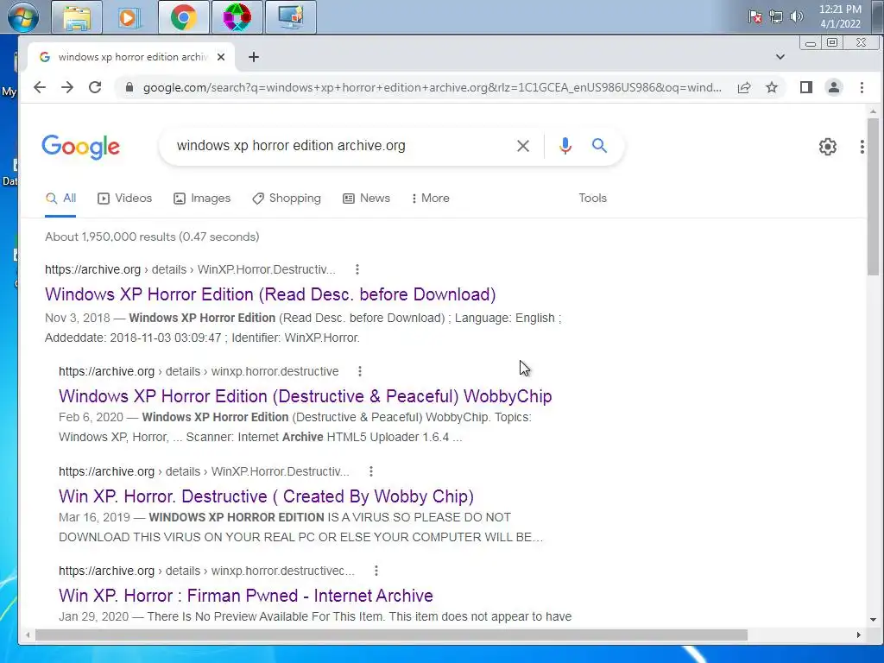Viewport: 884px width, 663px height.
Task: Open the Windows Start orb
Action: (x=23, y=17)
